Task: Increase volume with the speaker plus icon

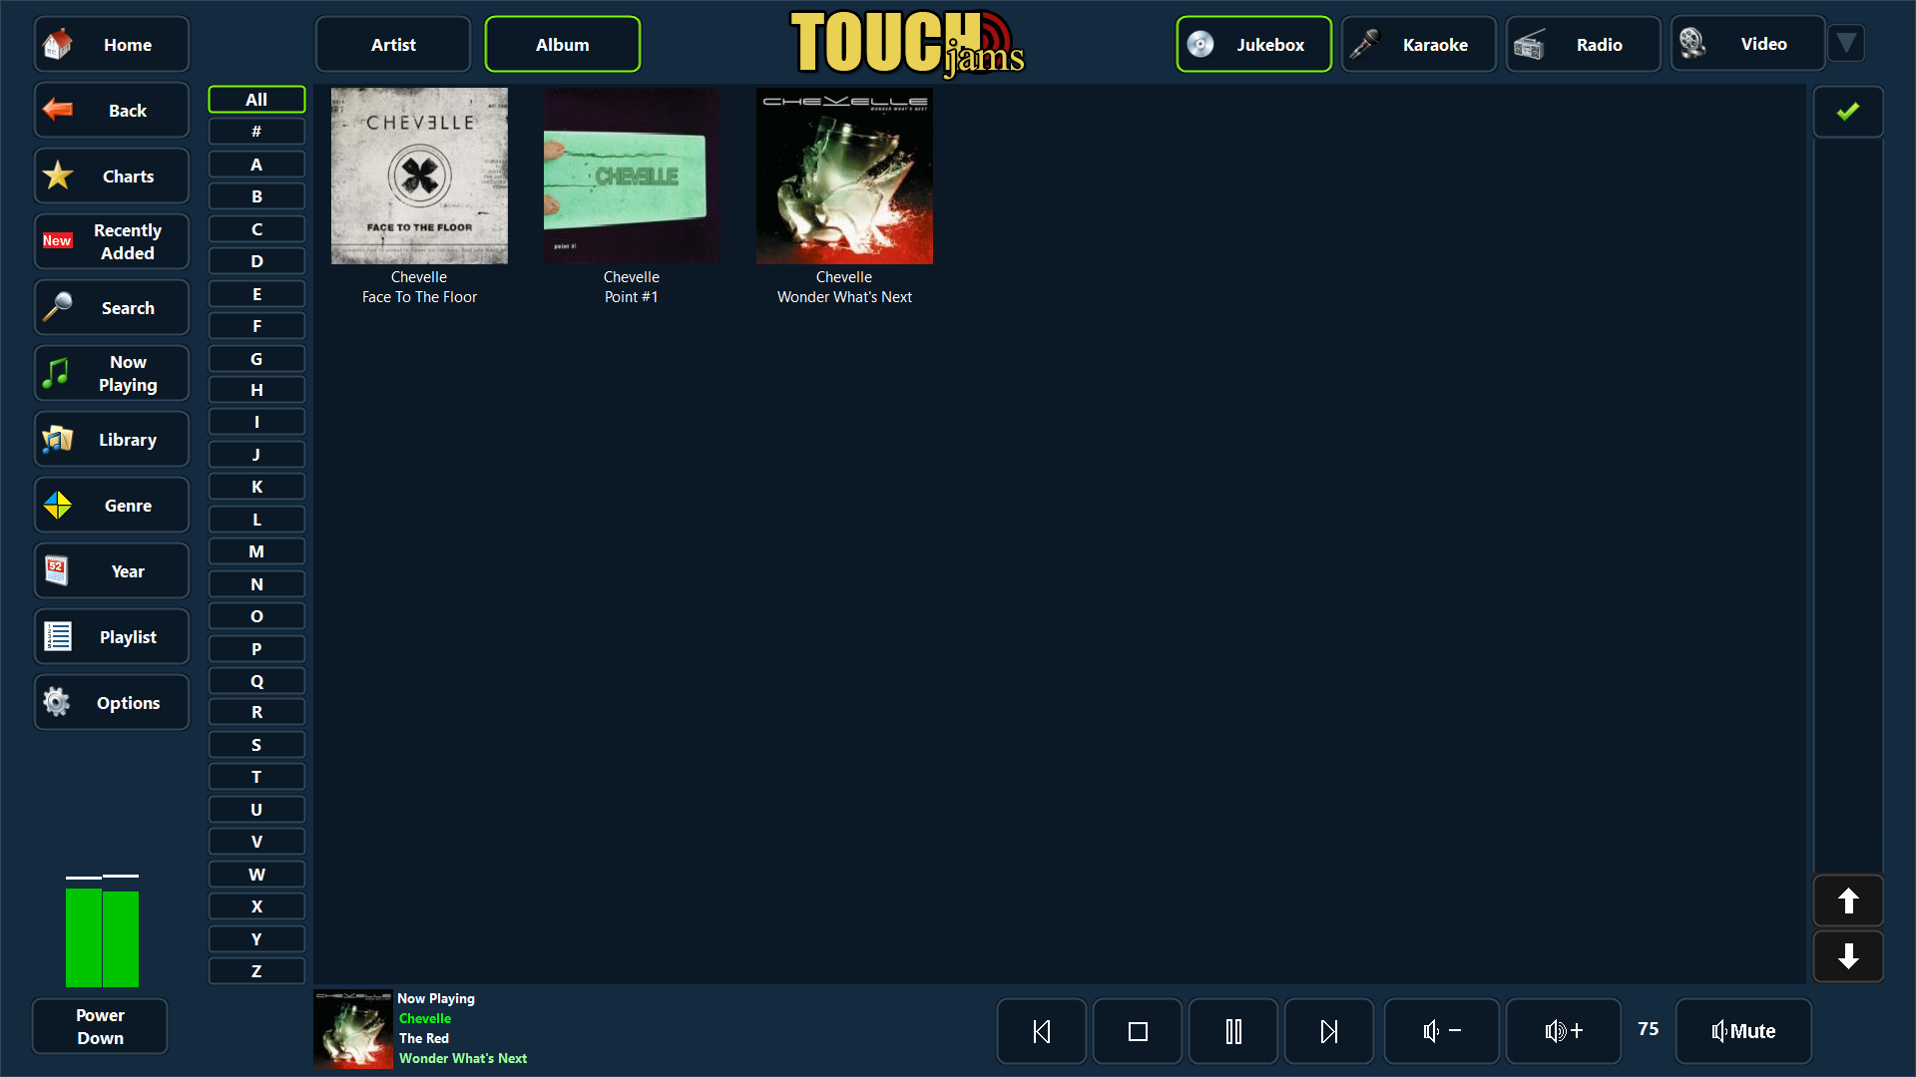Action: click(1563, 1031)
